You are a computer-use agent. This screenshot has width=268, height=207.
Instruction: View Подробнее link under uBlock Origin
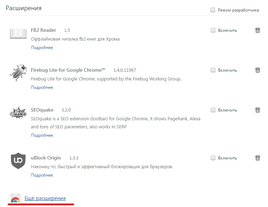click(x=42, y=175)
